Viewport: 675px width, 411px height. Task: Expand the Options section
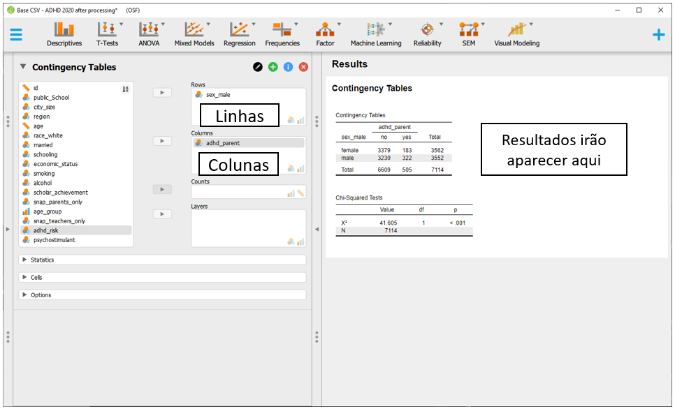tap(41, 294)
